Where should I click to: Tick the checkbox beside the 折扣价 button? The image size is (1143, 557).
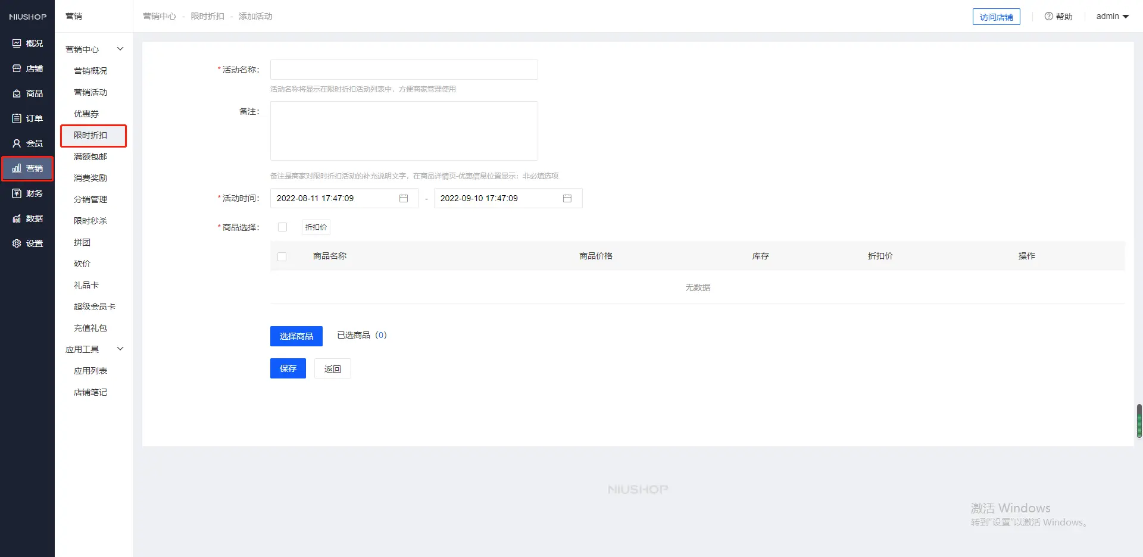[283, 227]
